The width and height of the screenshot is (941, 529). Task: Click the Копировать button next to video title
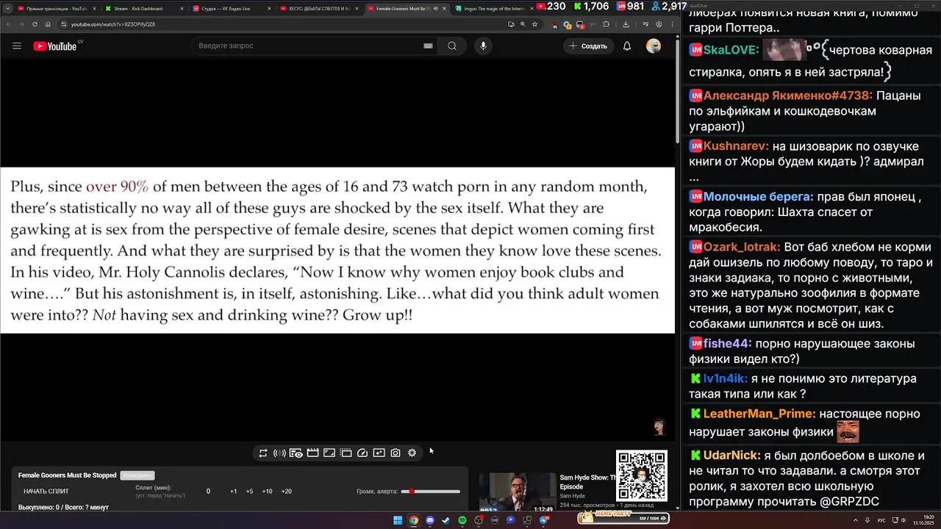137,475
